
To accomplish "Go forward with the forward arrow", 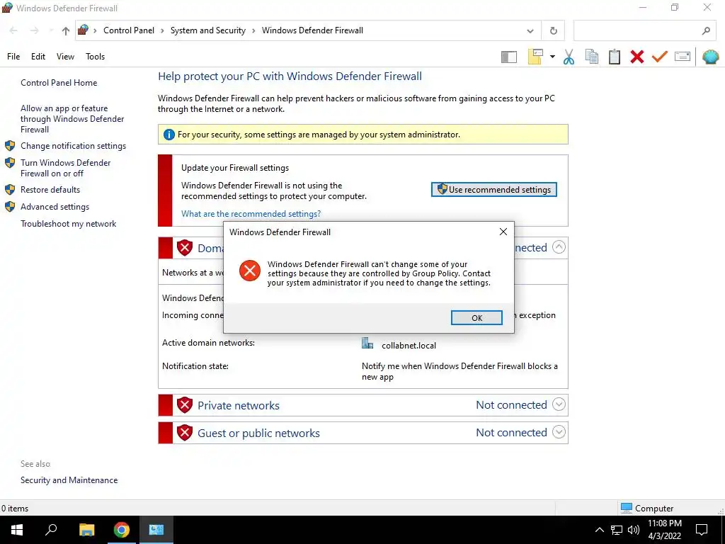I will [34, 30].
